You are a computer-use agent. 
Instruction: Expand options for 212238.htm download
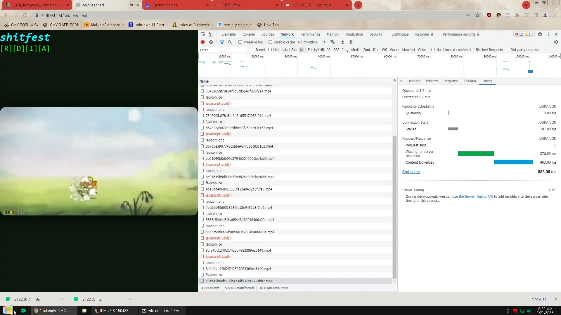pos(130,299)
